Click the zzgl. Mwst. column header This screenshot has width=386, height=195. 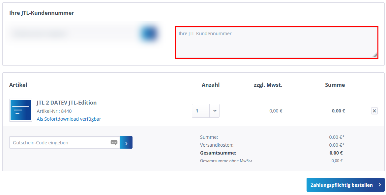click(x=268, y=85)
